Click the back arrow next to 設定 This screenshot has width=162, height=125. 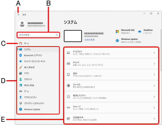(19, 15)
